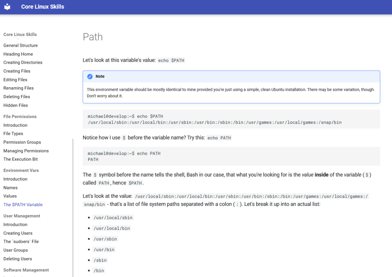Open the Editing Files page
The height and width of the screenshot is (277, 392).
(15, 79)
